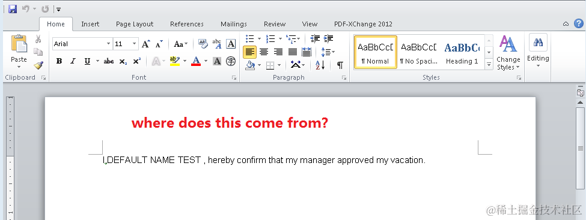The image size is (586, 220).
Task: Apply the Normal style
Action: pos(375,52)
